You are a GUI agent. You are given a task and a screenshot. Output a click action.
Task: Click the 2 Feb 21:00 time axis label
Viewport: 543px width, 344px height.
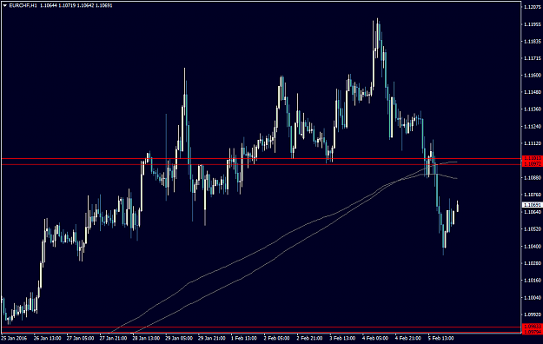pyautogui.click(x=310, y=339)
